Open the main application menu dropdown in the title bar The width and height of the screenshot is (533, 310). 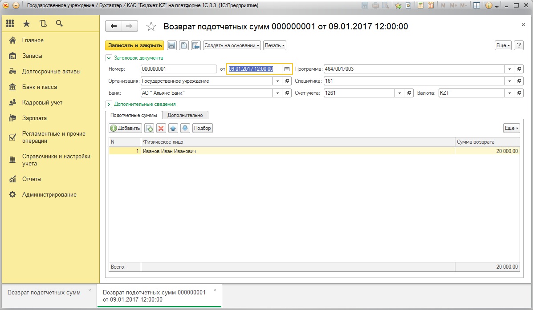[x=16, y=5]
